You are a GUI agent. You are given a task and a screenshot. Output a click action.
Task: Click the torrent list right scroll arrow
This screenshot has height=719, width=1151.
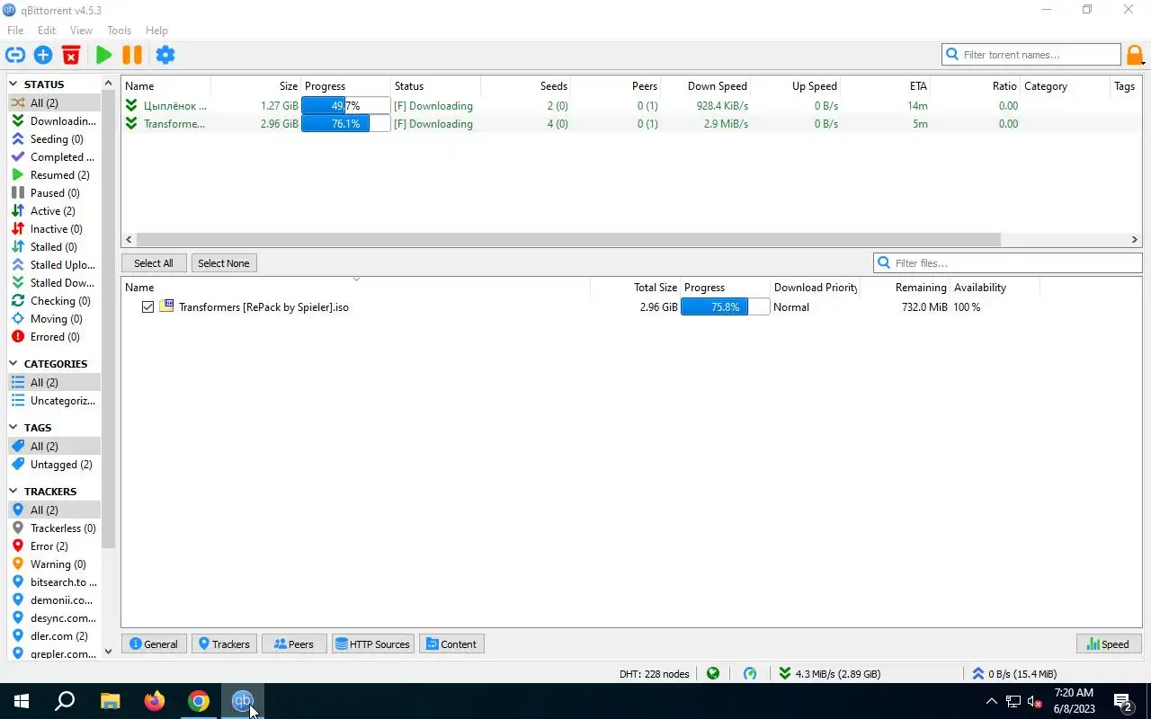click(1135, 240)
